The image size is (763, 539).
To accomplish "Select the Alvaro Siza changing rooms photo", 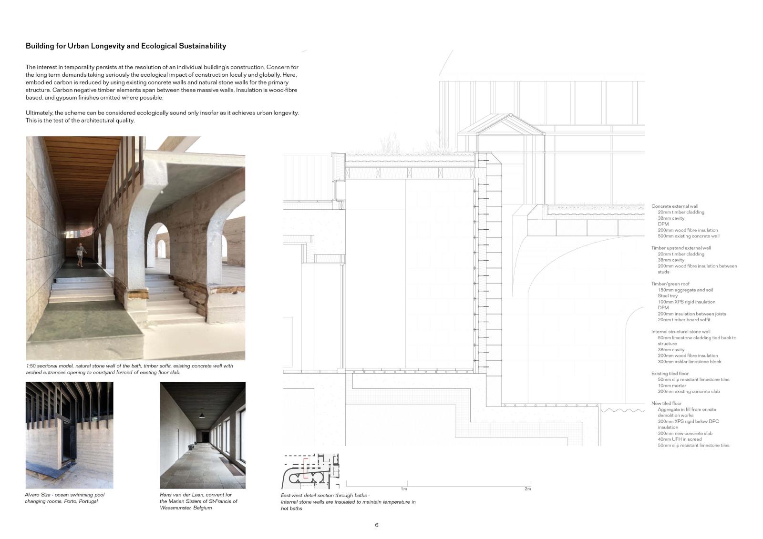I will [69, 435].
